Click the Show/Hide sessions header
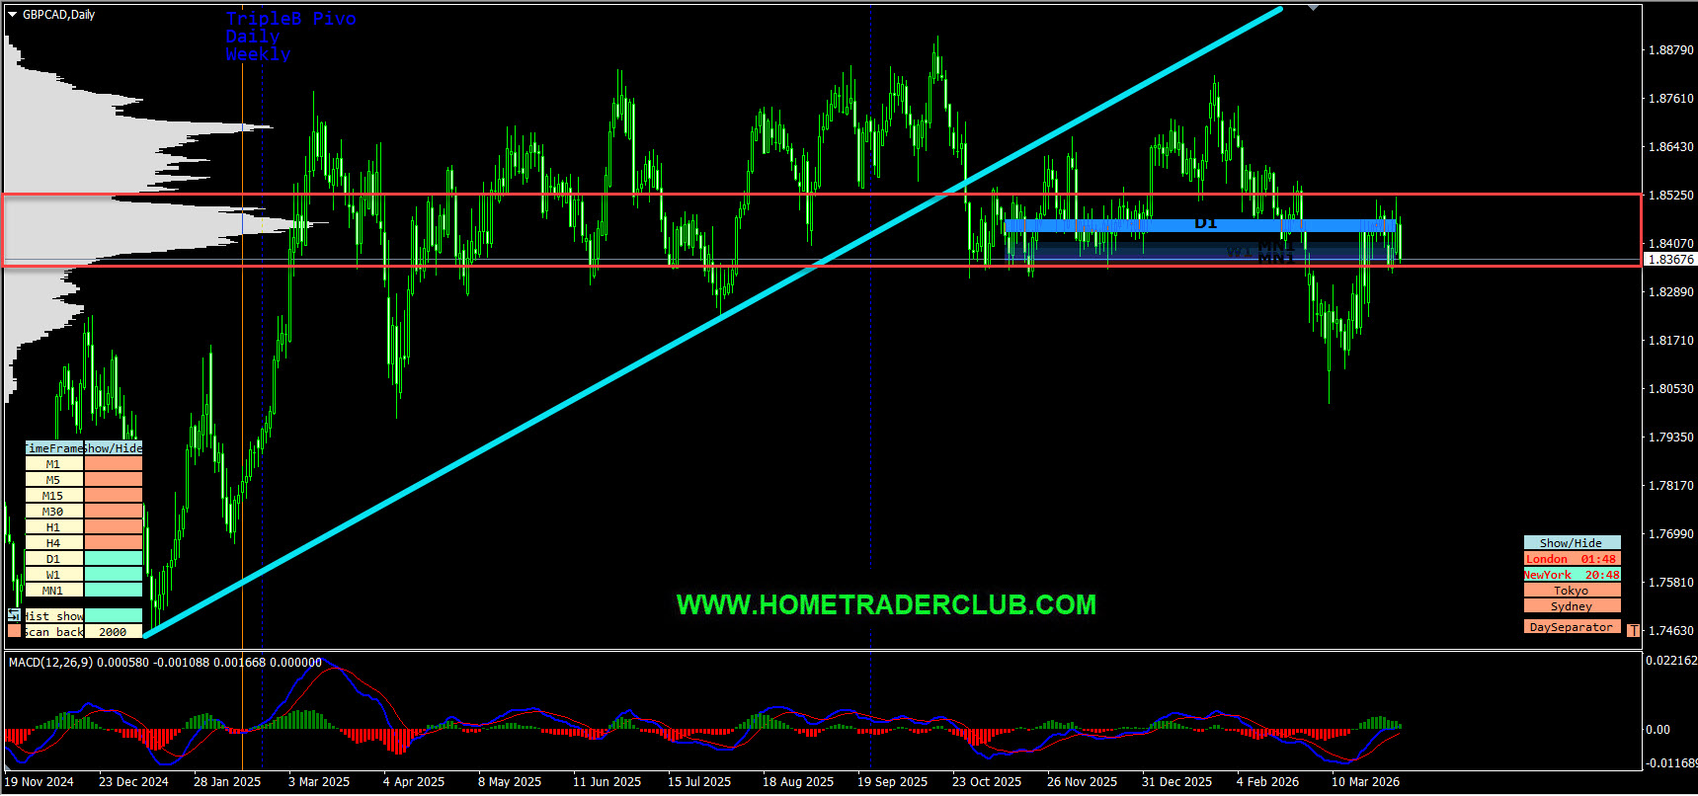The width and height of the screenshot is (1698, 796). point(1571,543)
